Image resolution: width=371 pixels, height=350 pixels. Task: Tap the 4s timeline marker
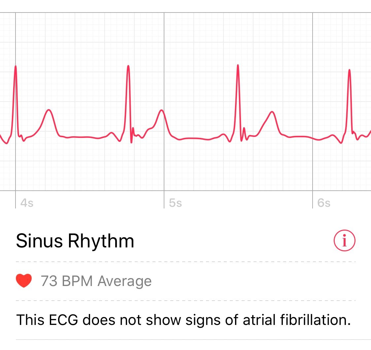(27, 203)
